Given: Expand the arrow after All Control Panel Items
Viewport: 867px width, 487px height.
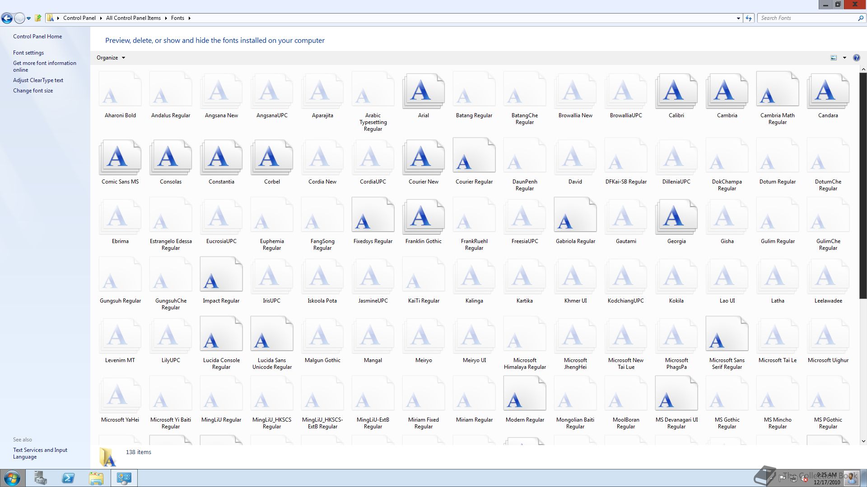Looking at the screenshot, I should (x=166, y=18).
